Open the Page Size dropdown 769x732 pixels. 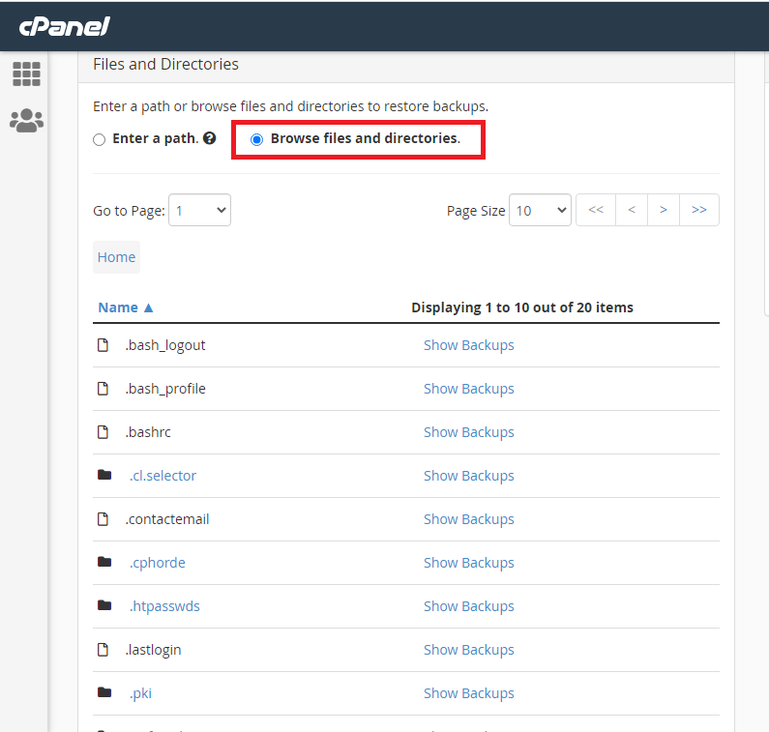pyautogui.click(x=540, y=210)
